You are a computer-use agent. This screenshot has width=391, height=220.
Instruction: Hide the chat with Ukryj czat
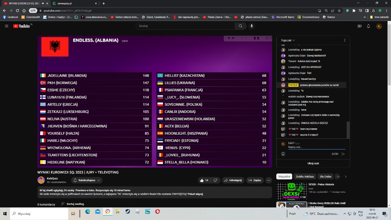[x=313, y=163]
